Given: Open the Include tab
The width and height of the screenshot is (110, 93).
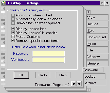Looking at the screenshot, I should coord(98,24).
